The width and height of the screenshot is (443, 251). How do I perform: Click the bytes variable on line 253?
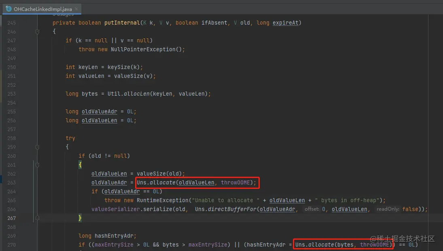(x=89, y=94)
